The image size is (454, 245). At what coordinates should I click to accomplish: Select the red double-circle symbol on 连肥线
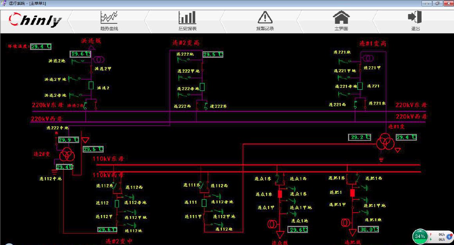pos(345,223)
